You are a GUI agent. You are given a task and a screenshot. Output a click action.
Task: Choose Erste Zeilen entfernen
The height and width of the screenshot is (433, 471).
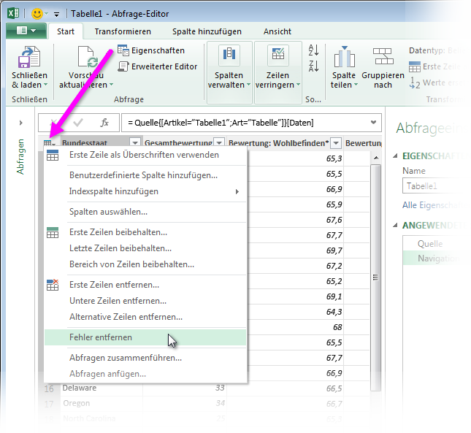coord(145,285)
